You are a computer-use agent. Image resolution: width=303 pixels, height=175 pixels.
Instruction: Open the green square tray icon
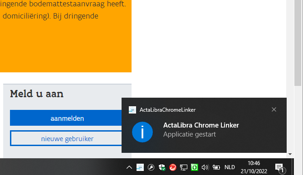pyautogui.click(x=195, y=167)
